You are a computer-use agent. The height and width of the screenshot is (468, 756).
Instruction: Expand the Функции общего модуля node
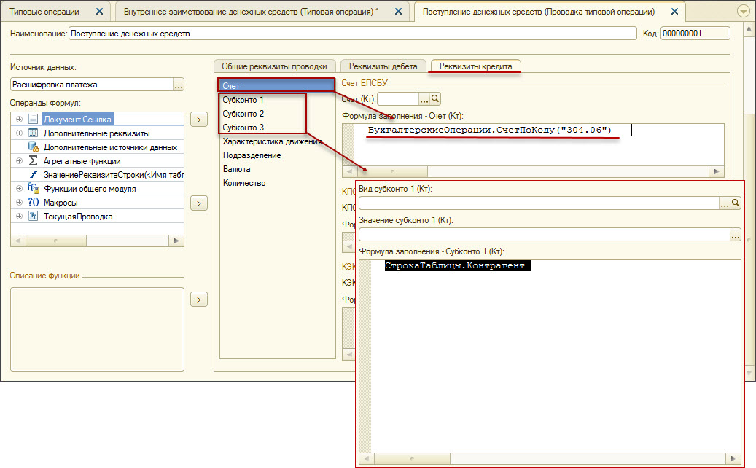(x=19, y=189)
